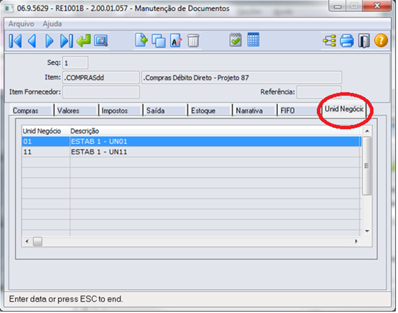
Task: Switch to the FIFO tab
Action: [x=299, y=111]
